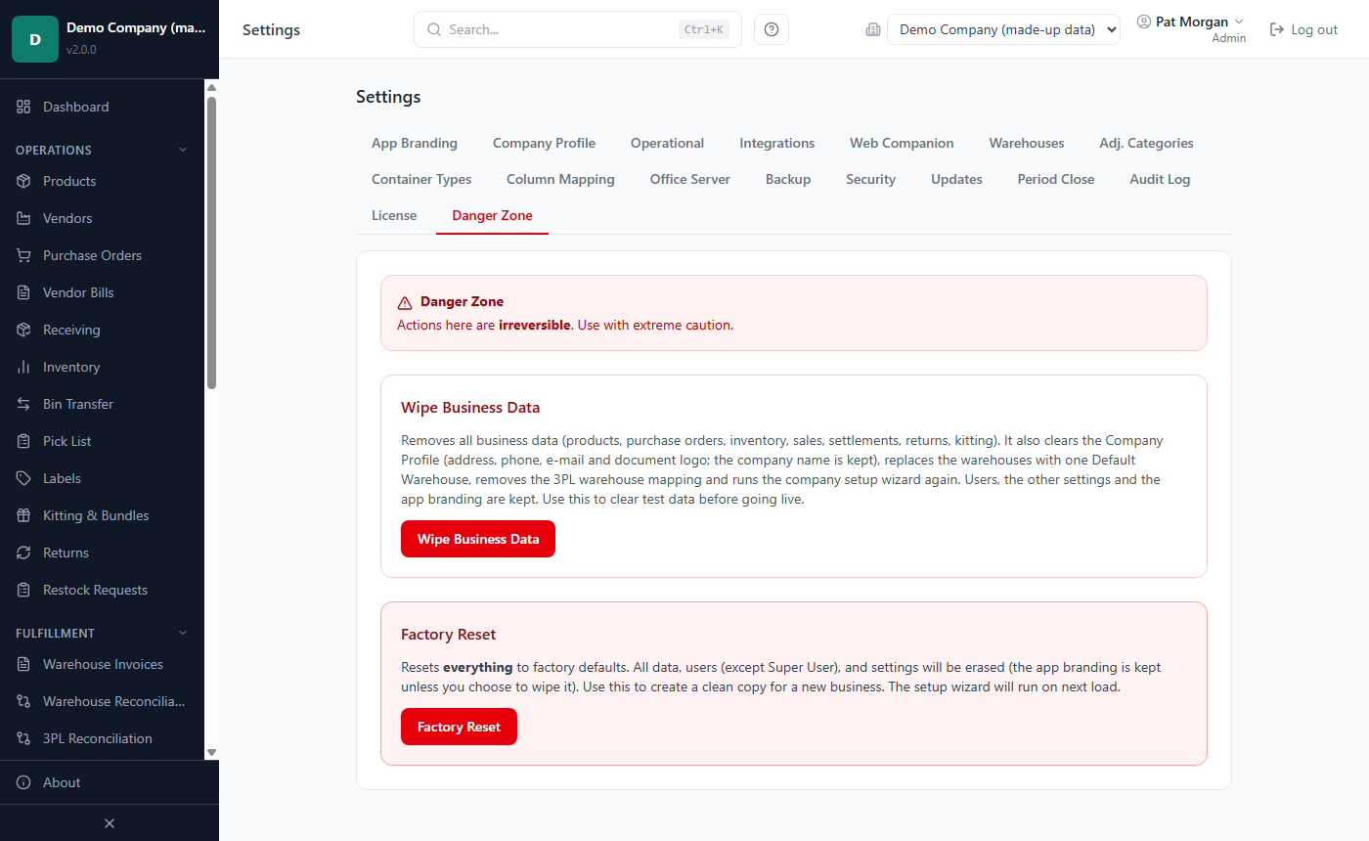The height and width of the screenshot is (841, 1369).
Task: Click the Purchase Orders cart icon
Action: click(x=23, y=255)
